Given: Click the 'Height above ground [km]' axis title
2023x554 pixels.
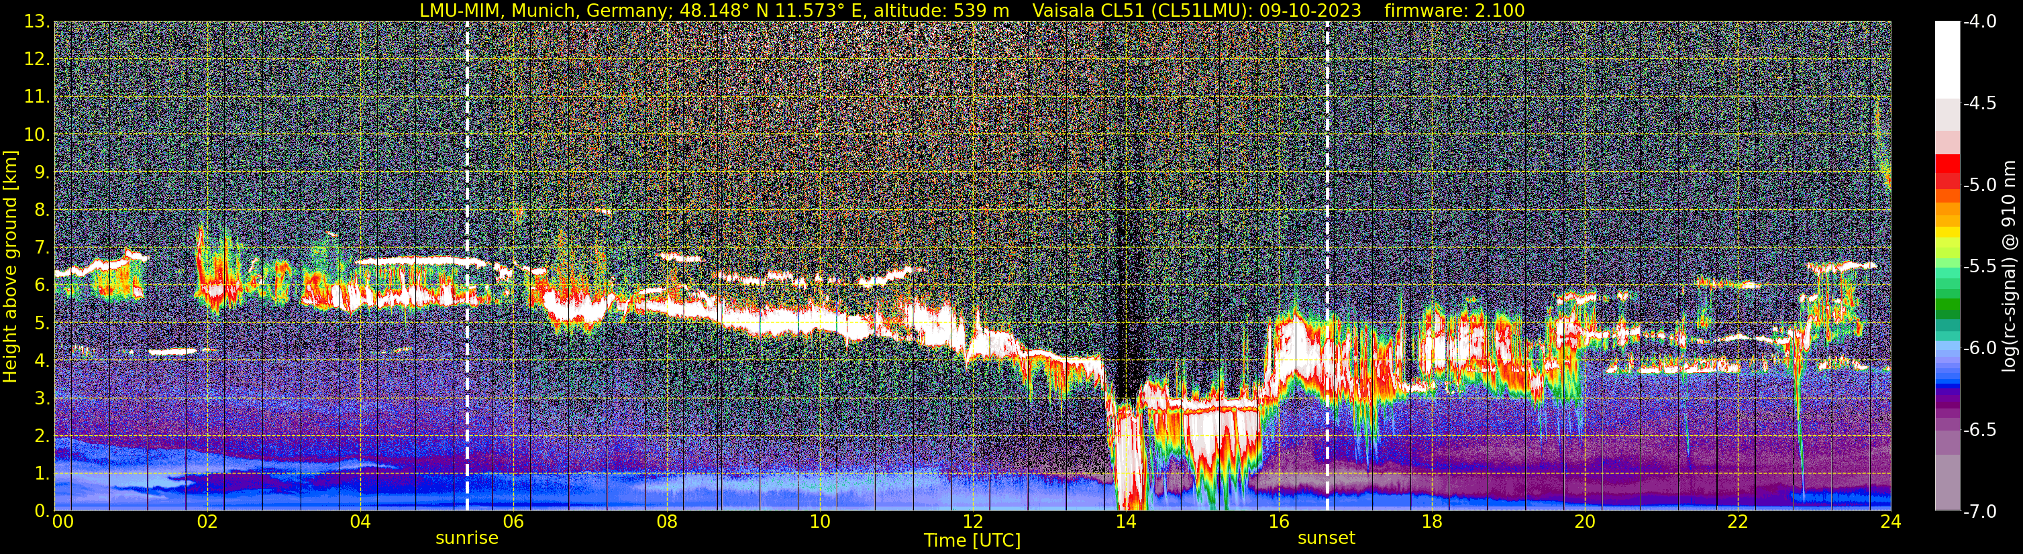Looking at the screenshot, I should (x=10, y=267).
